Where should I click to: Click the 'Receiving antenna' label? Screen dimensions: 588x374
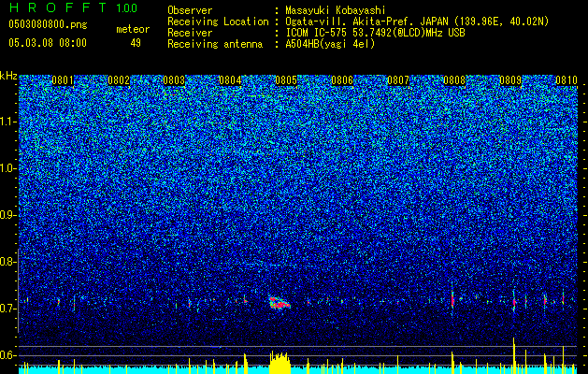[x=215, y=44]
